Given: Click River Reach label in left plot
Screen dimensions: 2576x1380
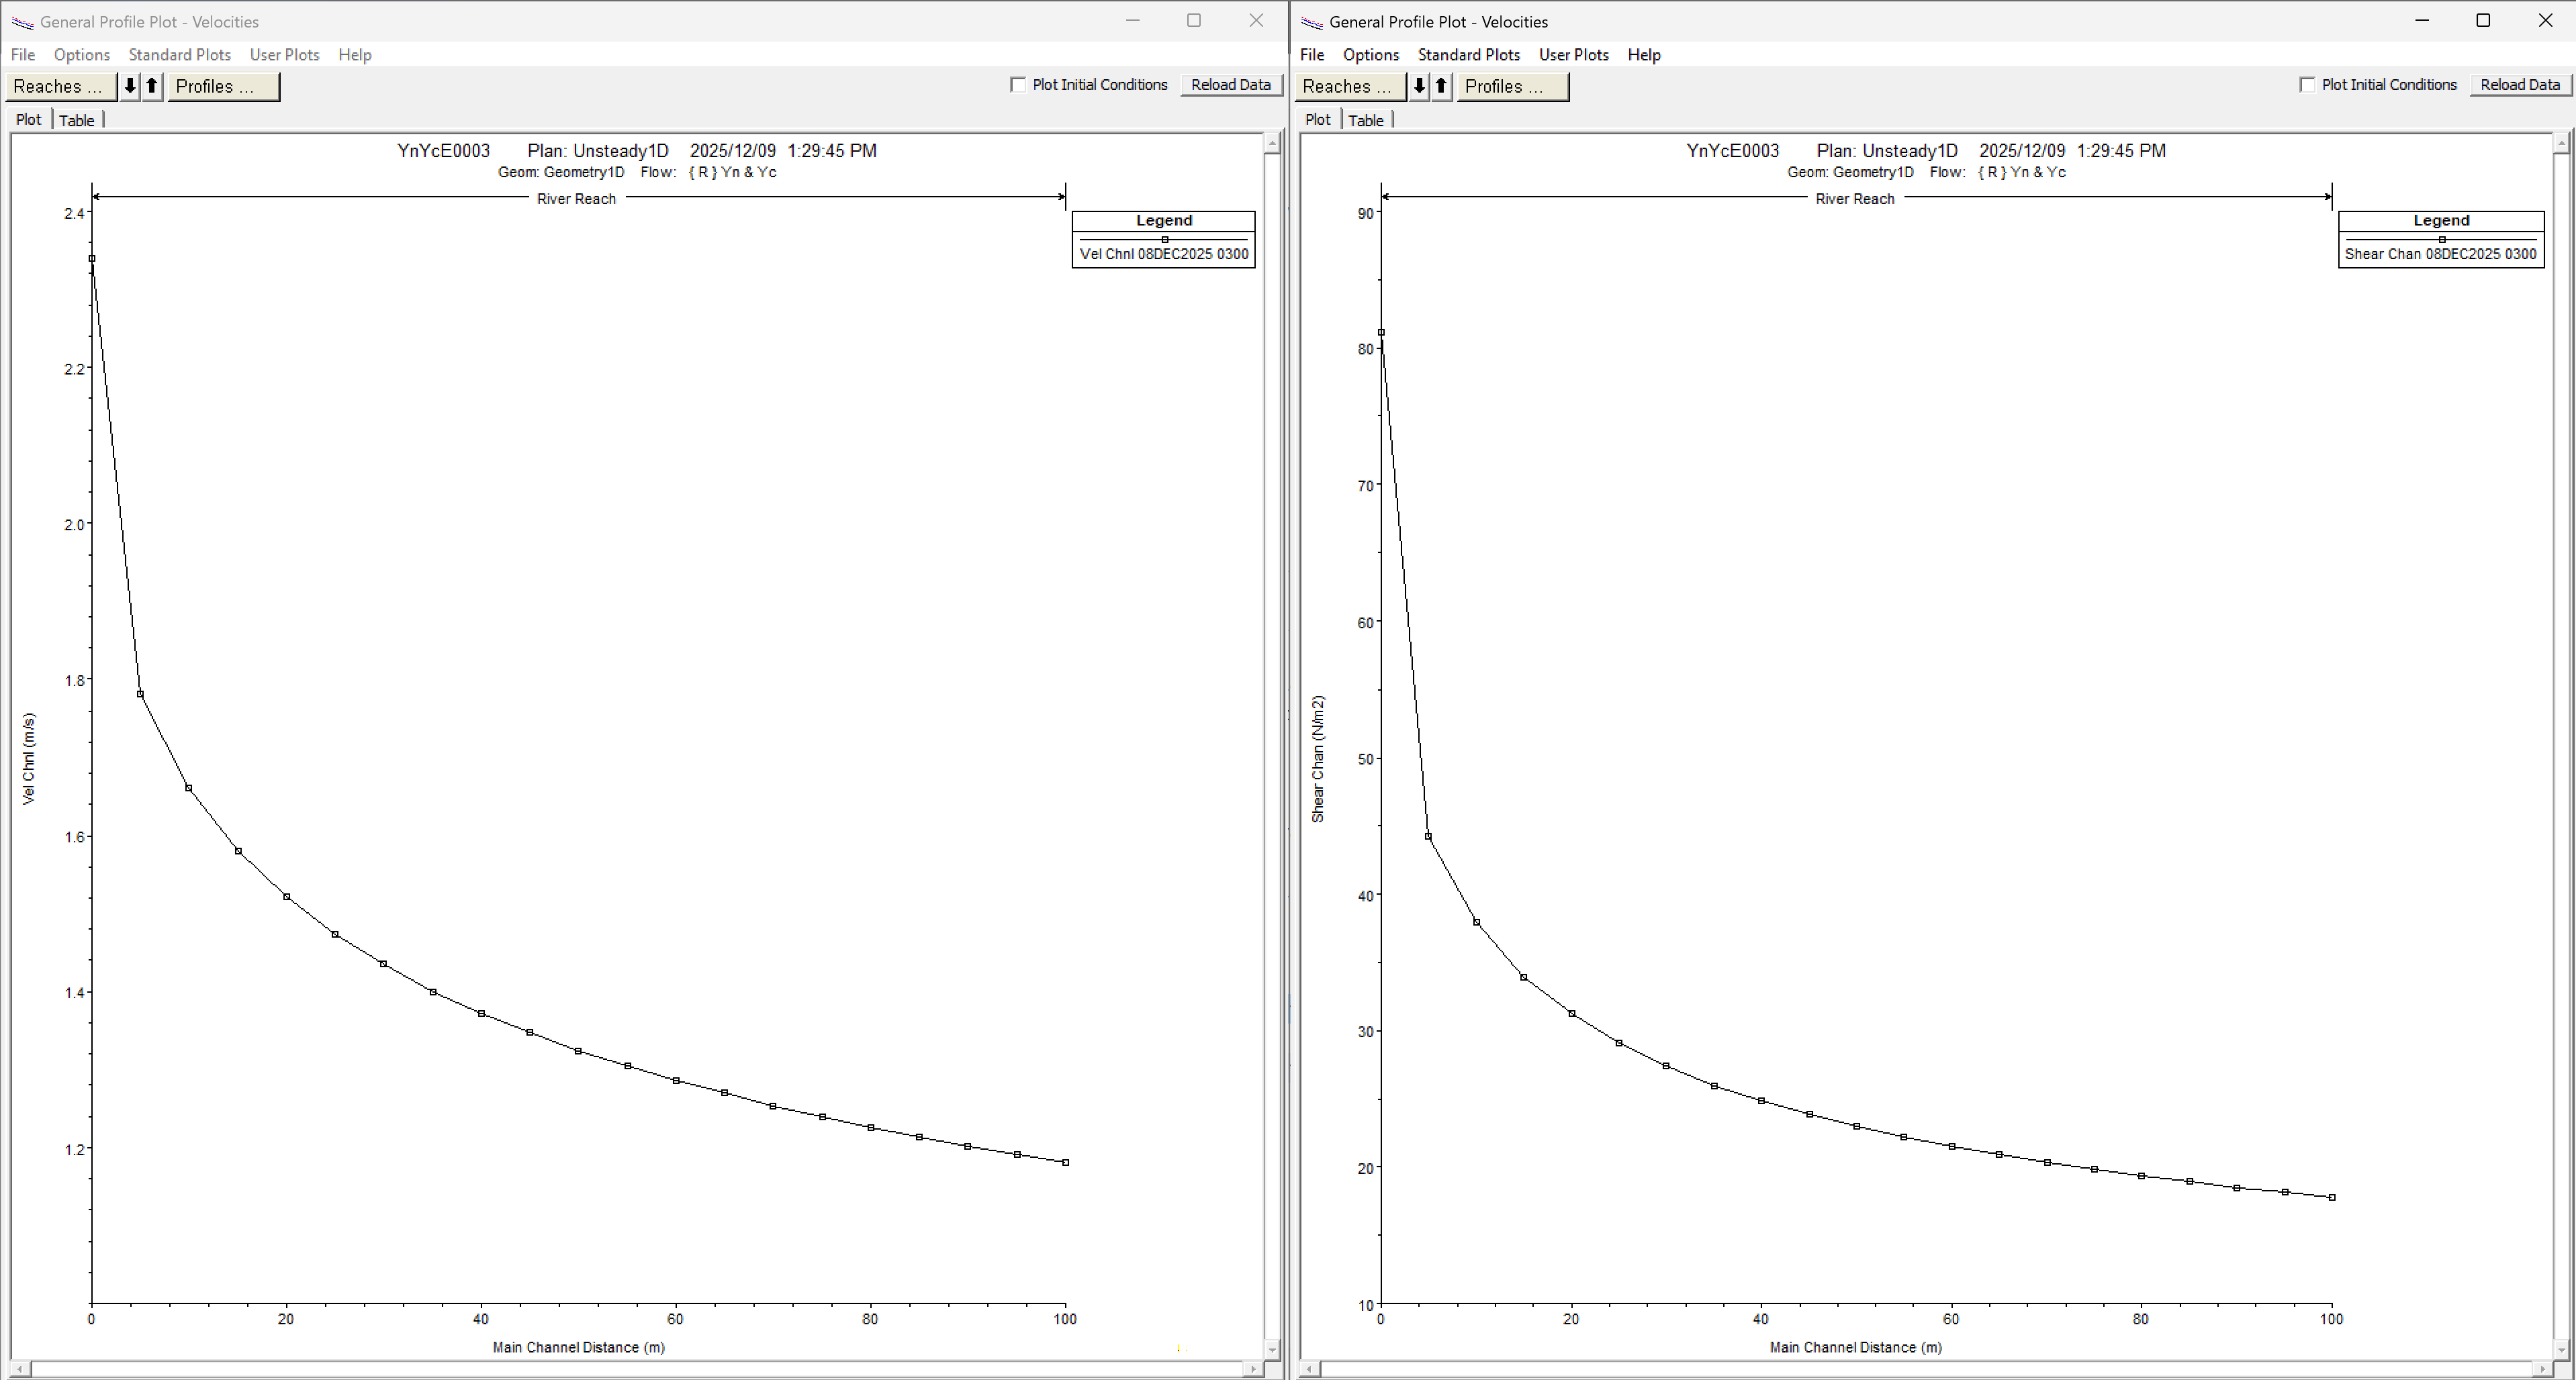Looking at the screenshot, I should tap(576, 199).
